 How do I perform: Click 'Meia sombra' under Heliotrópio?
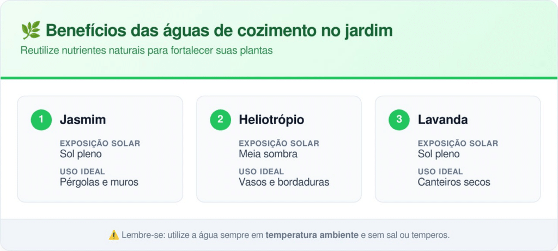[x=268, y=154]
